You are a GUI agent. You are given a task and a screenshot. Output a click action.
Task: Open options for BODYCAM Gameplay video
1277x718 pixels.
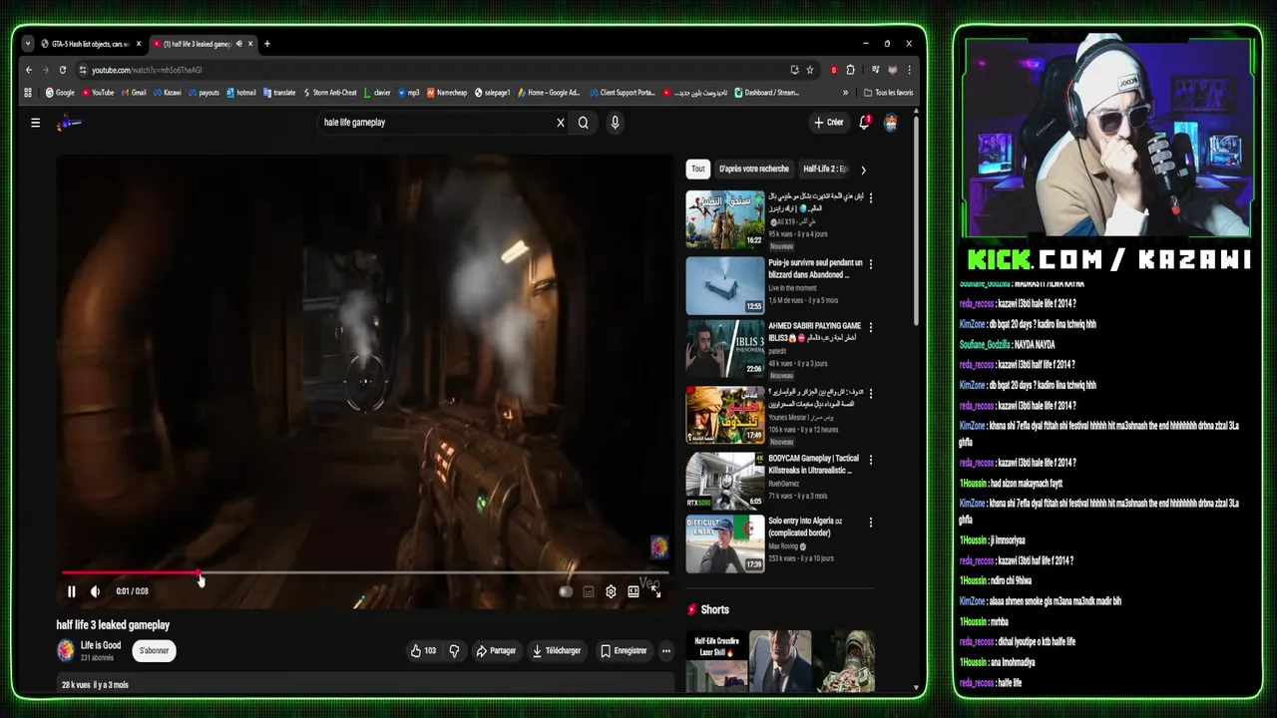[x=871, y=460]
